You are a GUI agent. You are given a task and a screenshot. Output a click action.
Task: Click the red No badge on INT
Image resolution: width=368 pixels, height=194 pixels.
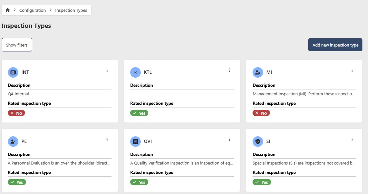[x=16, y=113]
